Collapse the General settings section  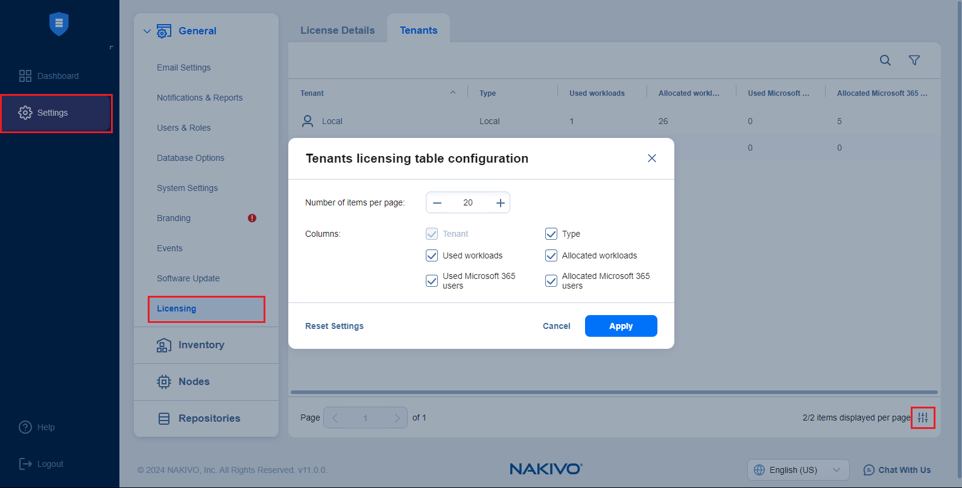147,31
